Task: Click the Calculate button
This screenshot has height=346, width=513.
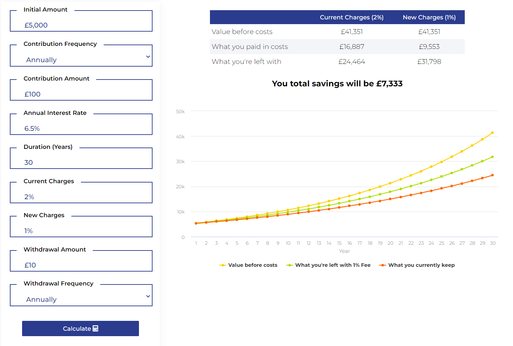Action: pos(81,328)
